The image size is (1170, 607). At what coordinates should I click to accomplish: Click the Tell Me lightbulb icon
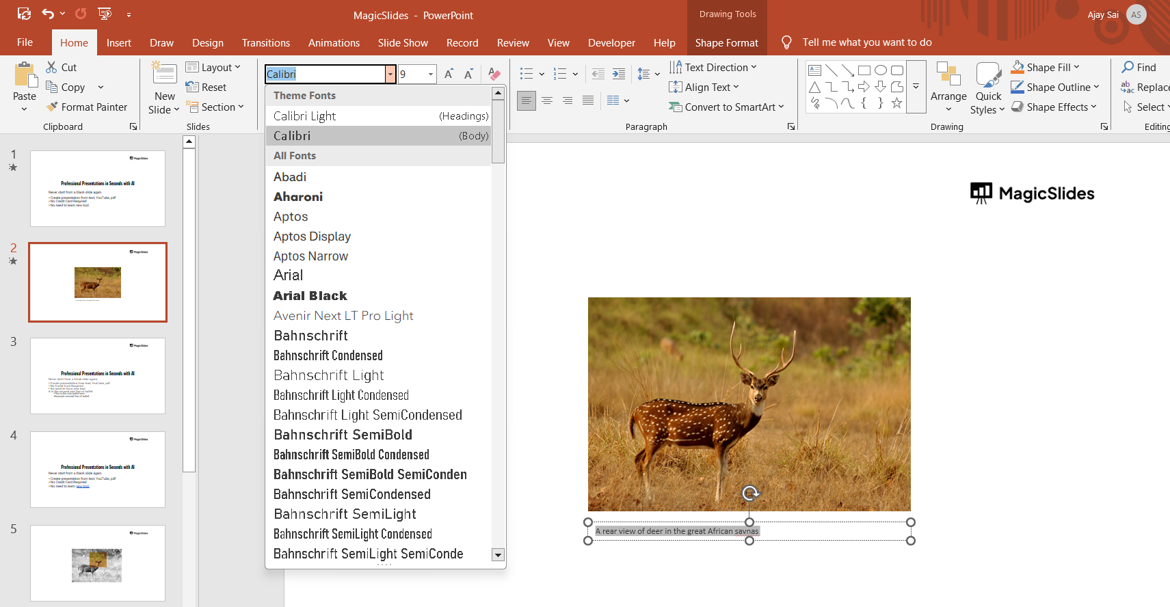[x=786, y=42]
